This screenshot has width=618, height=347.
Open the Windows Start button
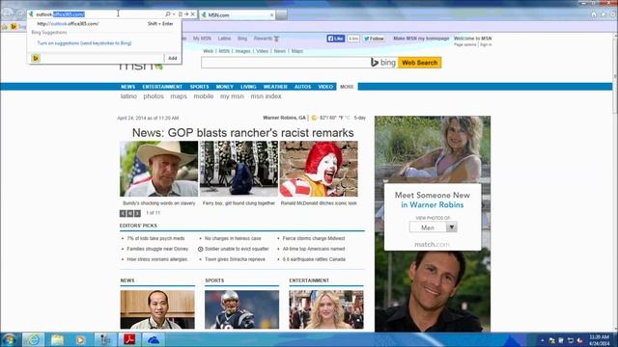(x=9, y=339)
